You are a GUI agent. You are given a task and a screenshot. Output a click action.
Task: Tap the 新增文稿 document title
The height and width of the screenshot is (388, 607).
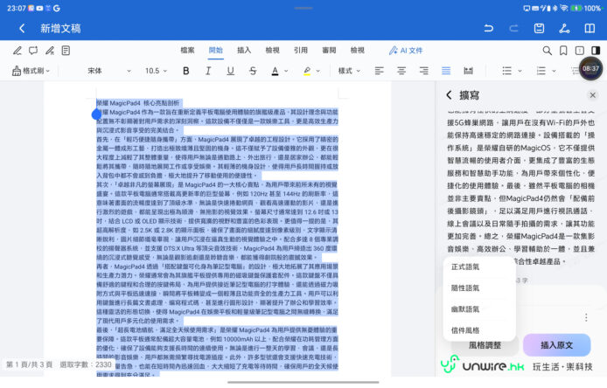(x=60, y=28)
